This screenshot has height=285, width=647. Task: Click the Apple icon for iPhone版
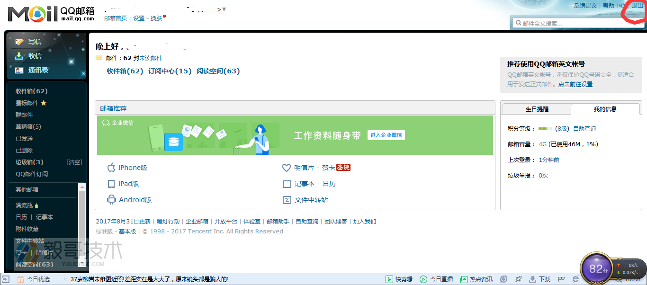click(111, 168)
